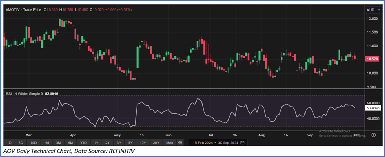Image resolution: width=385 pixels, height=157 pixels.
Task: Set range to 20Y
Action: pyautogui.click(x=156, y=143)
